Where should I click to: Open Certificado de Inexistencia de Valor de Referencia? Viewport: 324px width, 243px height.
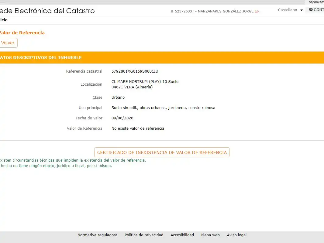coord(162,152)
